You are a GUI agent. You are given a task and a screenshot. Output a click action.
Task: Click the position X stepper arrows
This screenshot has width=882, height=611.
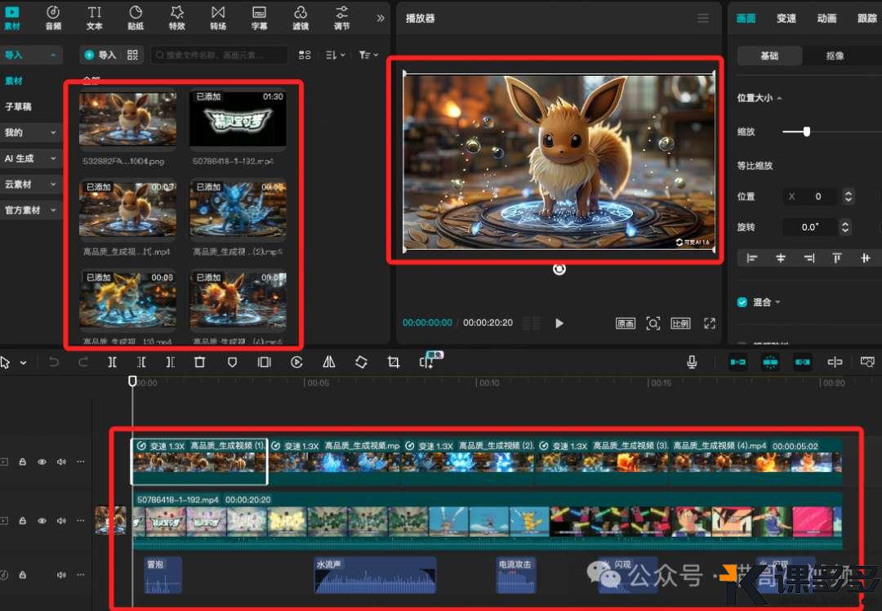[849, 196]
